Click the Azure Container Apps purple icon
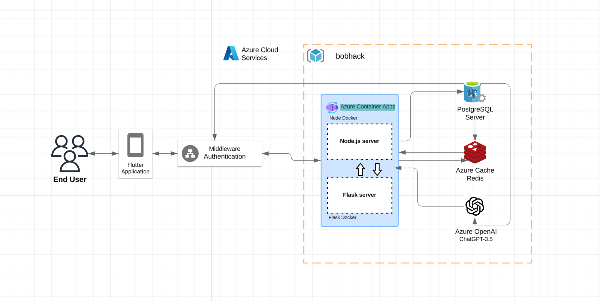 pos(332,108)
